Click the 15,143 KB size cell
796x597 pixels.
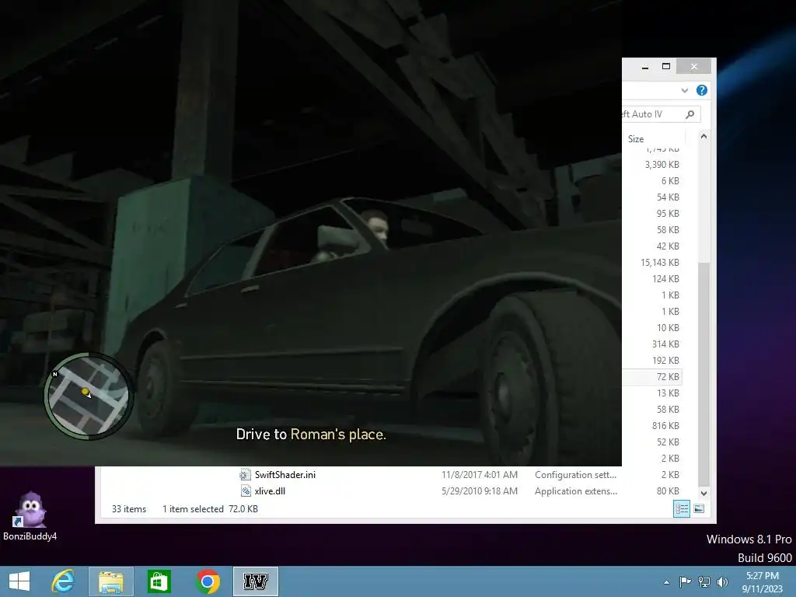click(x=659, y=263)
